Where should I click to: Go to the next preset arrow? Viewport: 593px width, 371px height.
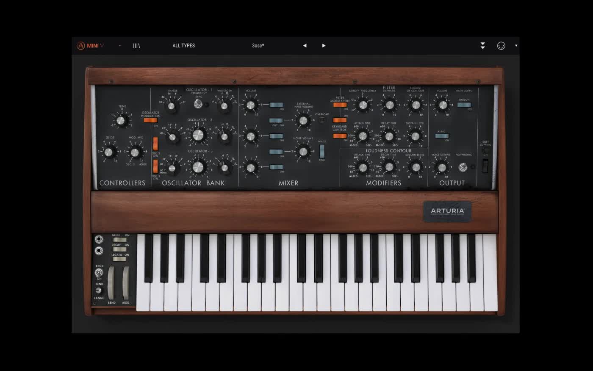click(324, 46)
